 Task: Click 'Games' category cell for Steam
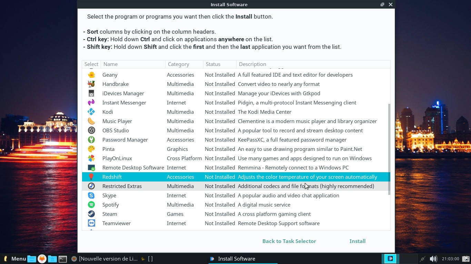click(175, 214)
